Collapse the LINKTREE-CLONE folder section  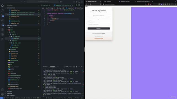click(x=12, y=25)
